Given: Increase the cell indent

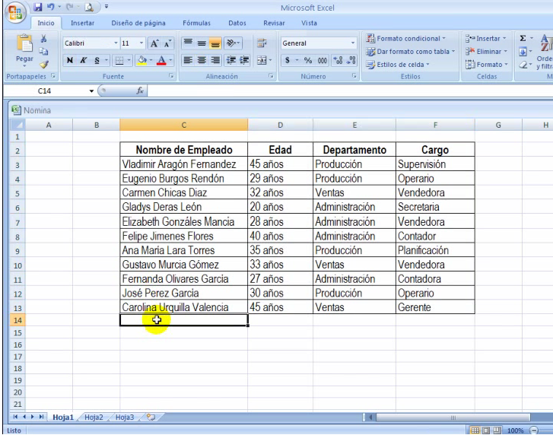Looking at the screenshot, I should pyautogui.click(x=244, y=60).
